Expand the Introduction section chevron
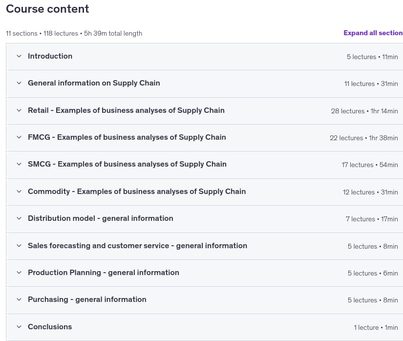 coord(19,56)
